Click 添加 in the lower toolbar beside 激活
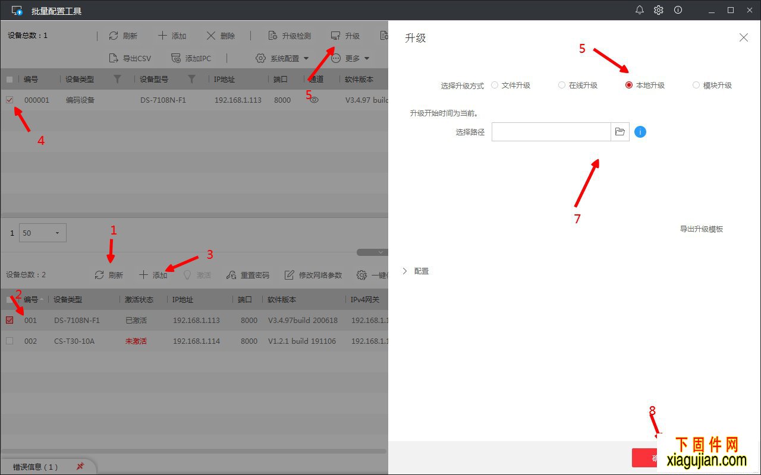This screenshot has width=761, height=475. click(x=153, y=275)
